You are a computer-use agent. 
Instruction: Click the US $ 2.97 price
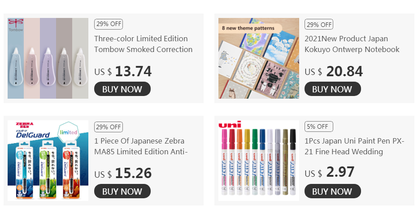coord(330,172)
